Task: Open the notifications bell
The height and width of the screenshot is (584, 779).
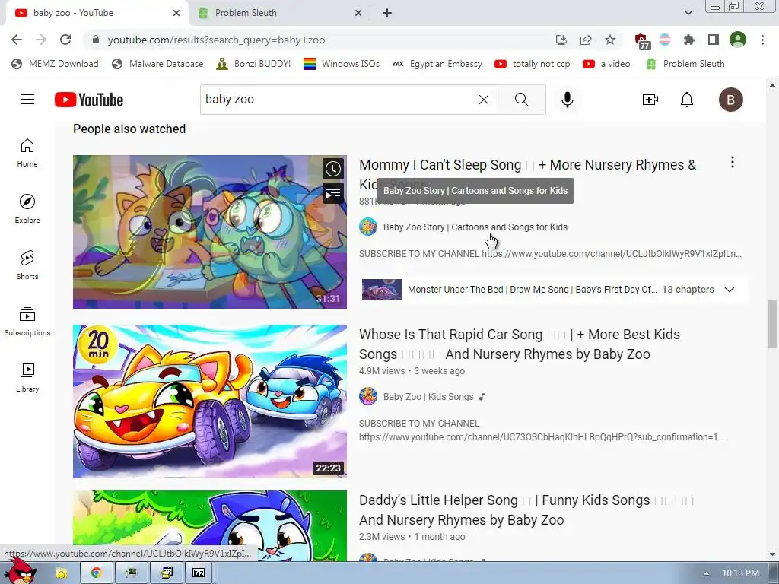Action: tap(687, 100)
